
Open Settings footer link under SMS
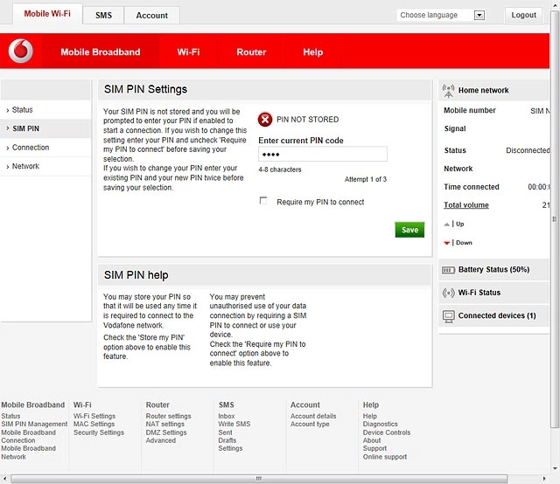[230, 448]
